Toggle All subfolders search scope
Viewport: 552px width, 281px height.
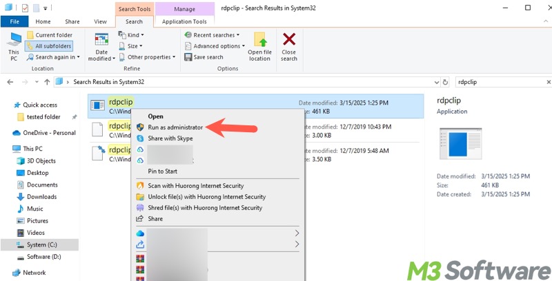pyautogui.click(x=49, y=46)
